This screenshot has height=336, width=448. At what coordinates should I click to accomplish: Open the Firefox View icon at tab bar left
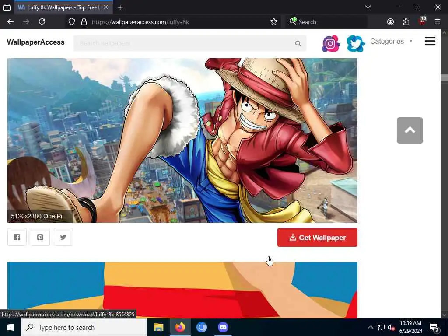pyautogui.click(x=7, y=7)
